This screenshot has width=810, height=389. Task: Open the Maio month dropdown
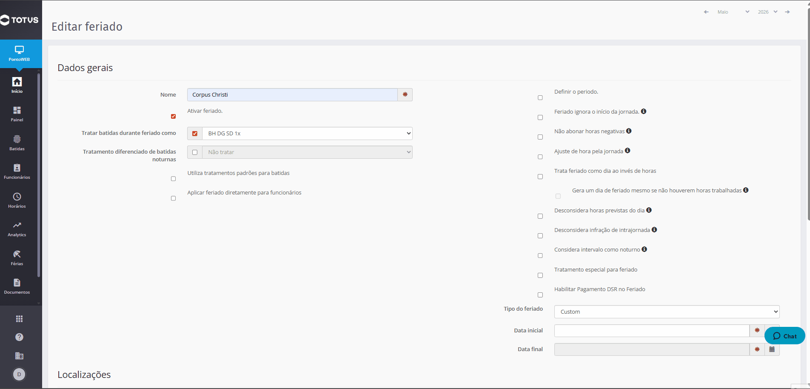[x=733, y=12]
